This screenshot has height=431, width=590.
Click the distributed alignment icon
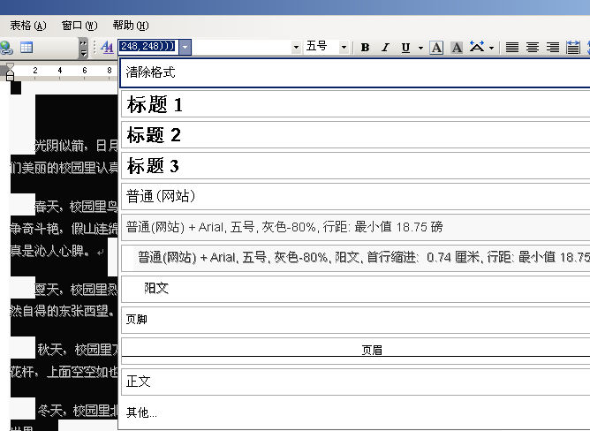point(573,48)
